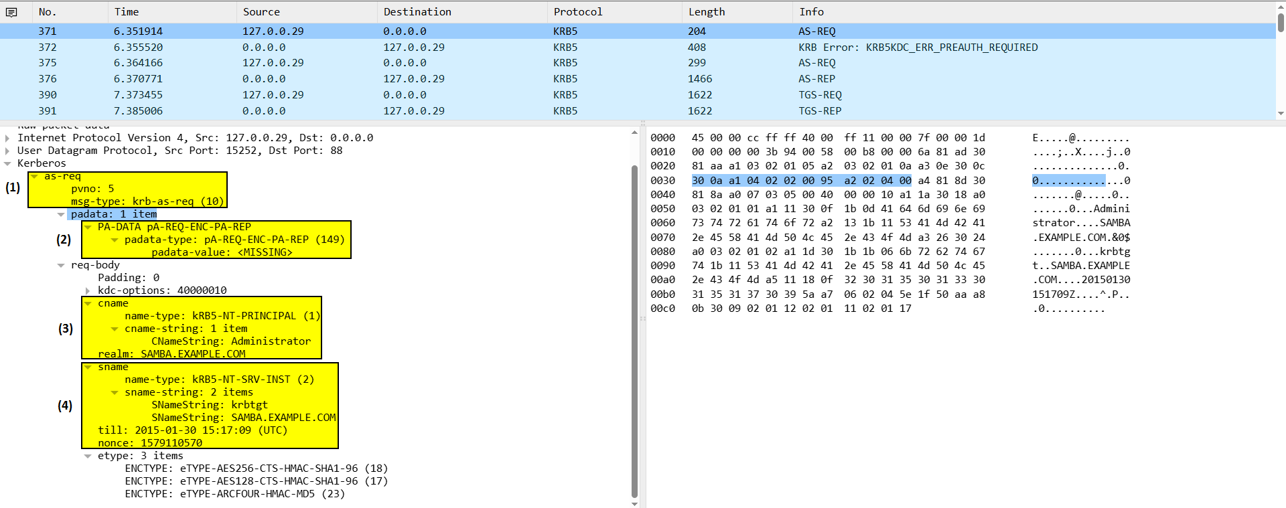1286x508 pixels.
Task: Select the nonce: 1579110570 field
Action: coord(150,443)
